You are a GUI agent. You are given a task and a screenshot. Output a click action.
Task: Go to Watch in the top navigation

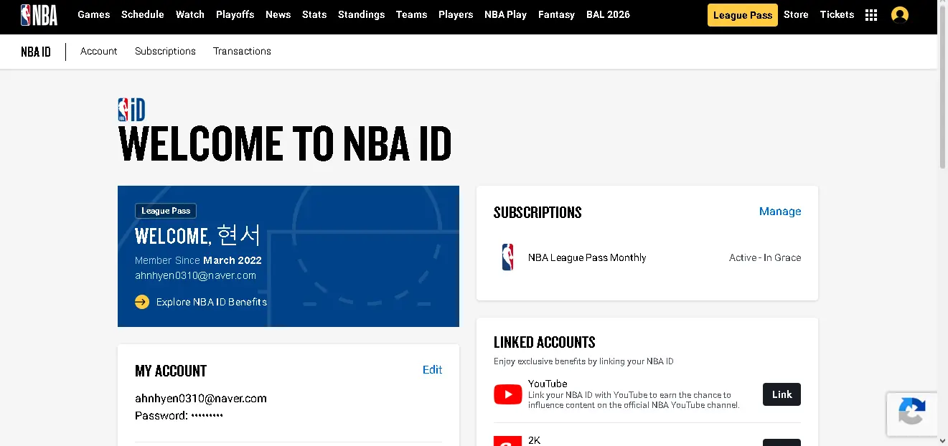[190, 14]
